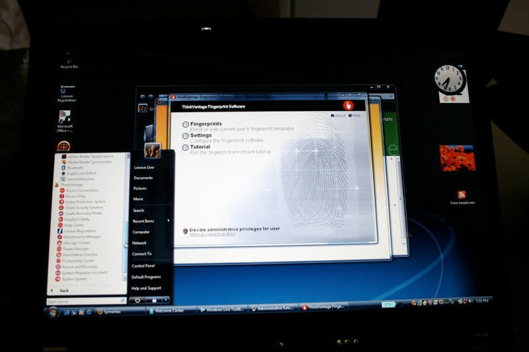Open Access Help in ThinkVantage folder

tap(73, 196)
